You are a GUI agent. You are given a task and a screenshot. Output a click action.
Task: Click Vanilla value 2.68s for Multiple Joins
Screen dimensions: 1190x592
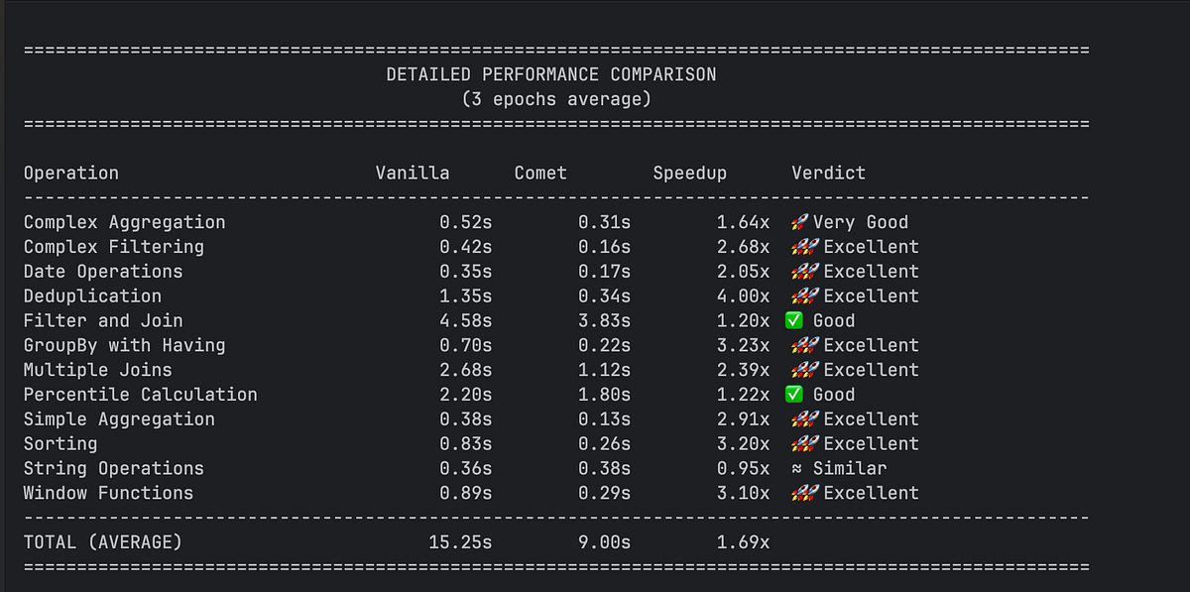tap(466, 370)
